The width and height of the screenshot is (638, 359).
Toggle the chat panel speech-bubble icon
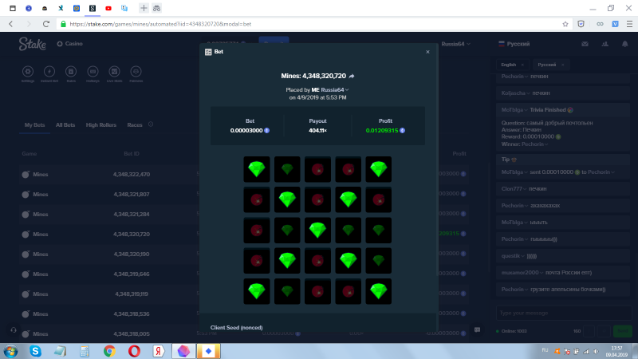[x=477, y=330]
